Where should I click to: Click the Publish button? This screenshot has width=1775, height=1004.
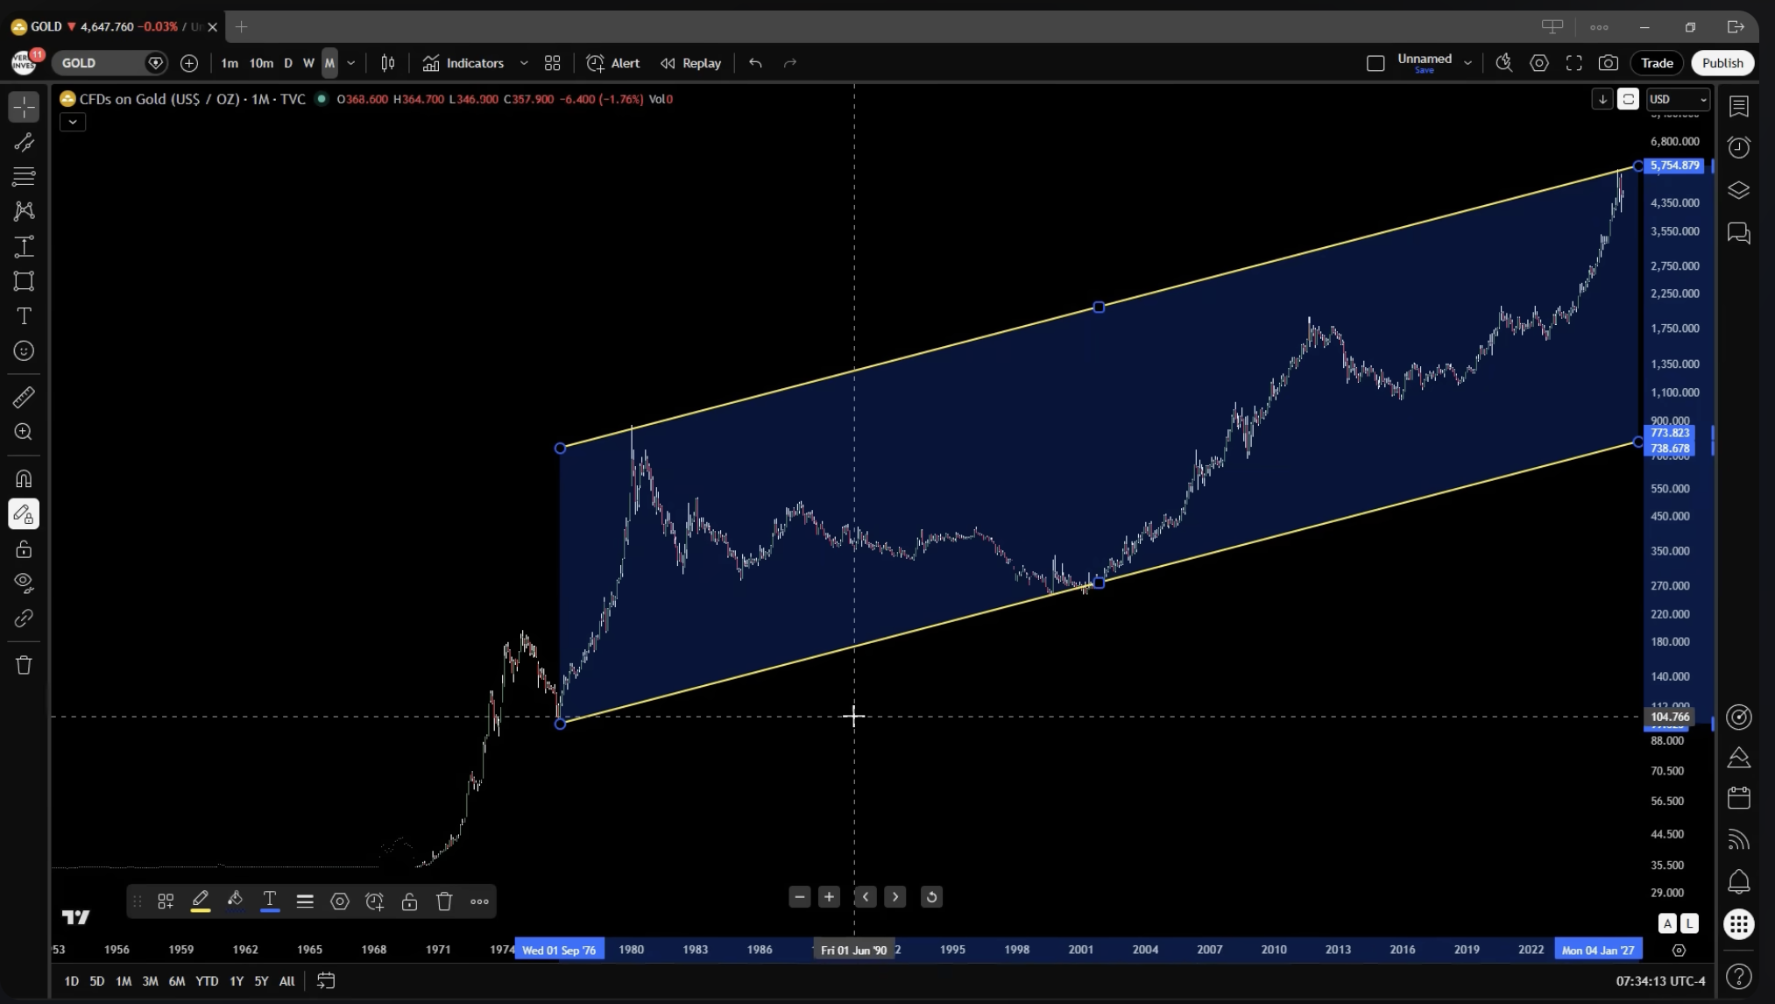(x=1722, y=63)
